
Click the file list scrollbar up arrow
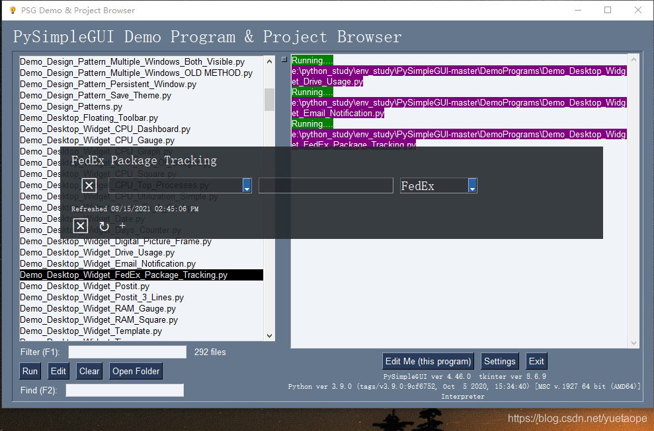coord(269,61)
